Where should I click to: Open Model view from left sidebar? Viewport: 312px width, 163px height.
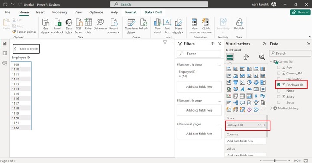4,63
